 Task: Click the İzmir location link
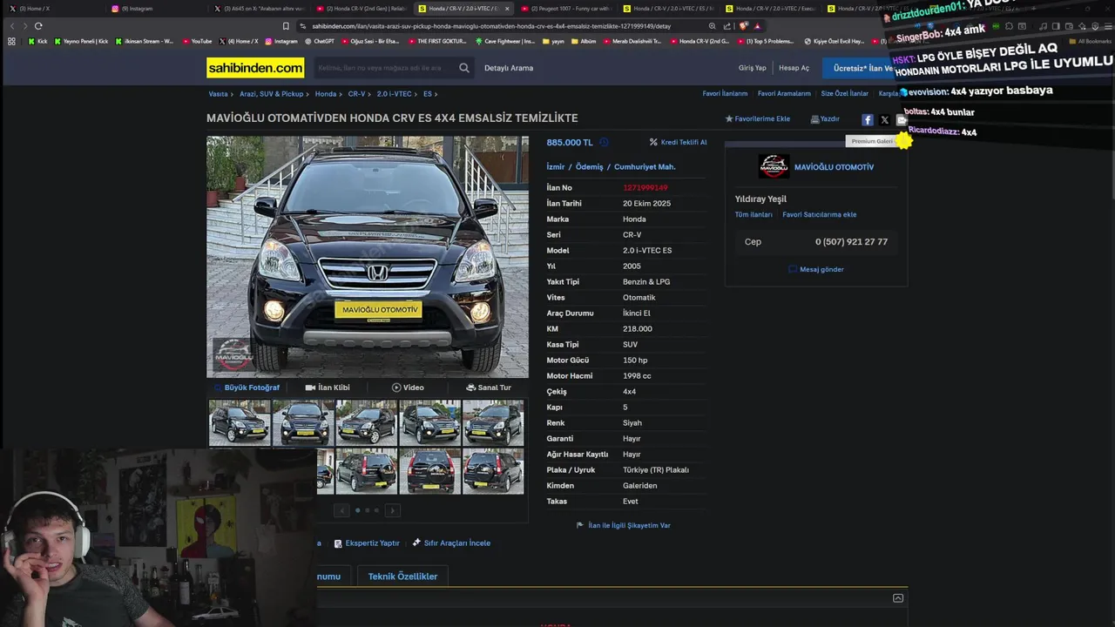556,167
